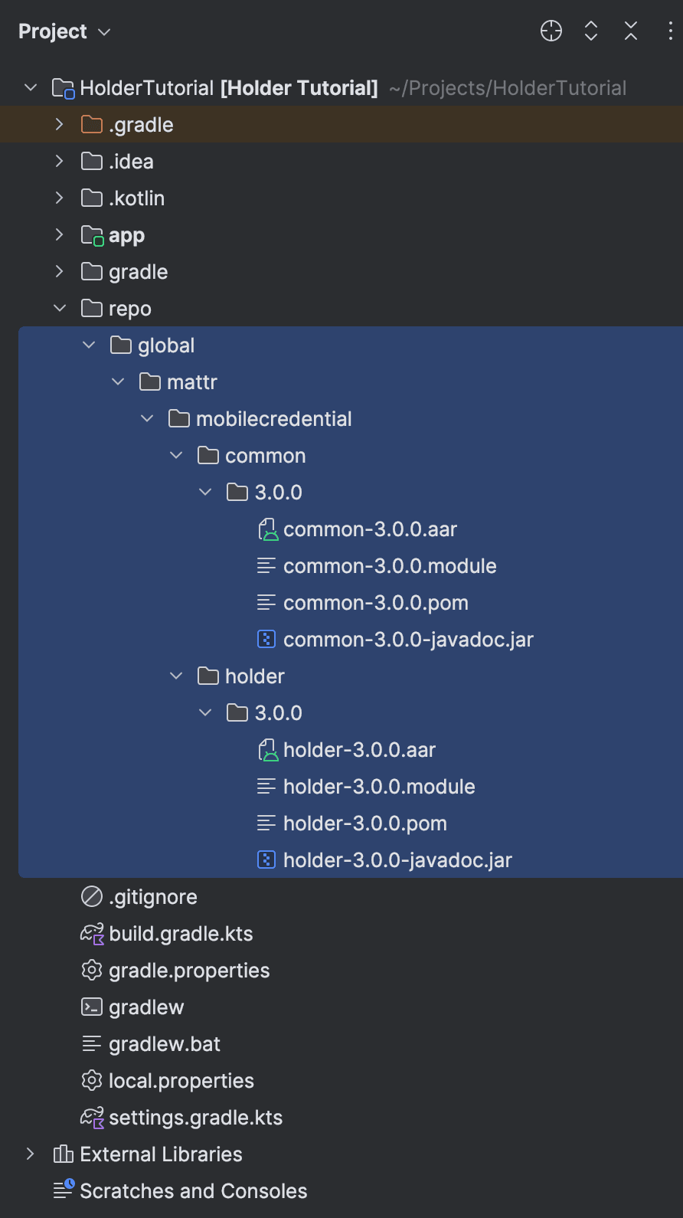Screen dimensions: 683x1218
Task: Click the Expand Selected arrows icon
Action: tap(591, 31)
